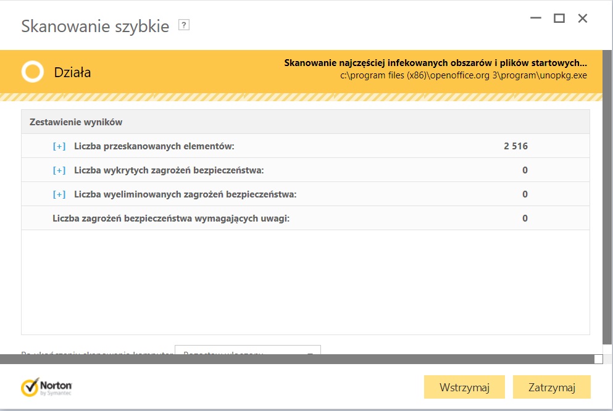
Task: Expand Liczba wykrytych zagrożeń bezpieczeństwa row
Action: [x=59, y=170]
